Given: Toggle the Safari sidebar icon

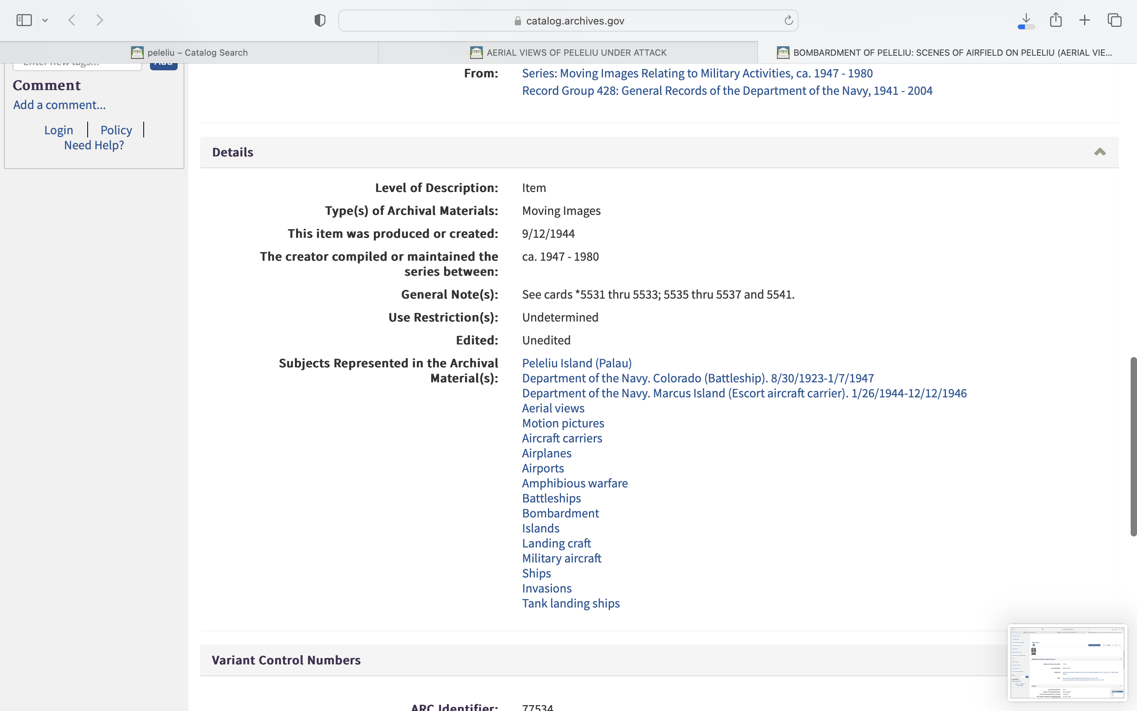Looking at the screenshot, I should (24, 20).
